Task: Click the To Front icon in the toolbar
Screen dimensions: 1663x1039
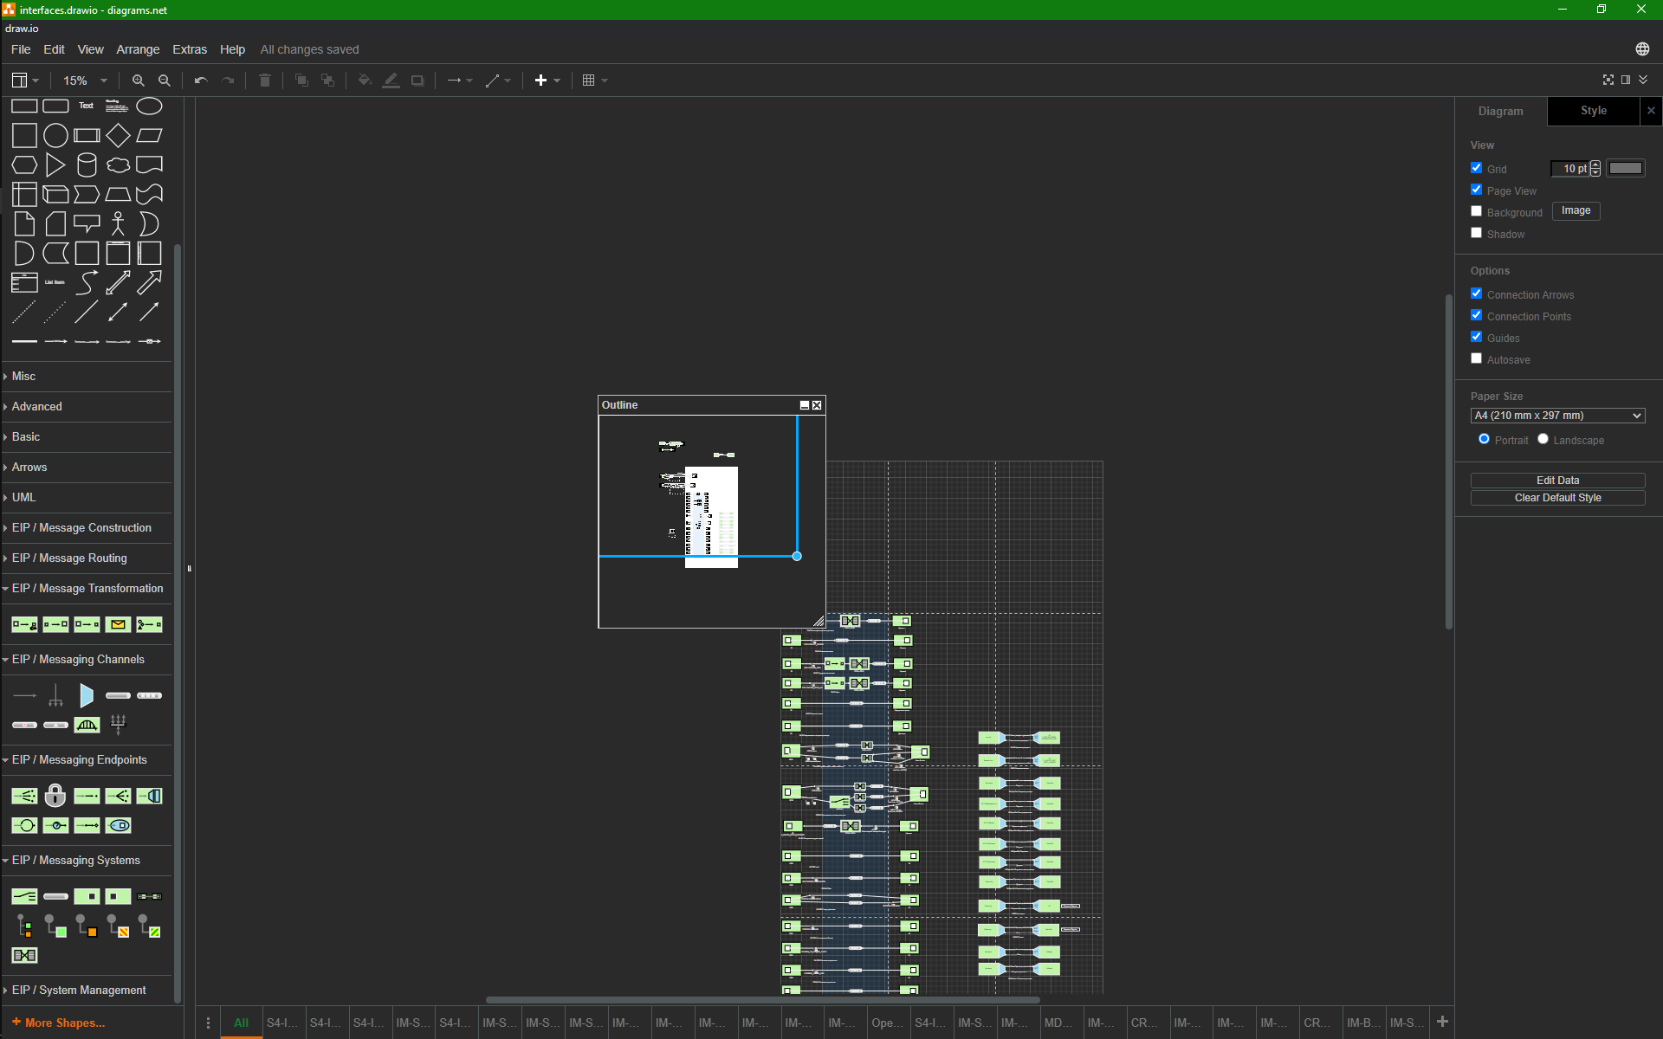Action: pyautogui.click(x=301, y=81)
